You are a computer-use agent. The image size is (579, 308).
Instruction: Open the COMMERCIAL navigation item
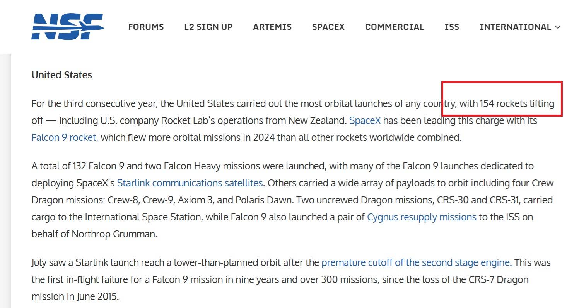point(395,27)
